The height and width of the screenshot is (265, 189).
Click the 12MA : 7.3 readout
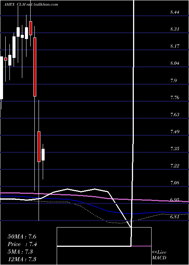(x=22, y=259)
